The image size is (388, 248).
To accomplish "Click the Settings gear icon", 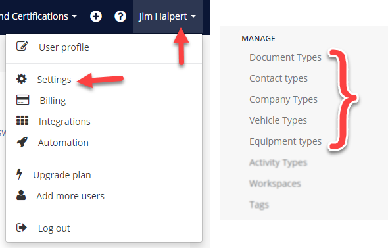I will pyautogui.click(x=22, y=79).
